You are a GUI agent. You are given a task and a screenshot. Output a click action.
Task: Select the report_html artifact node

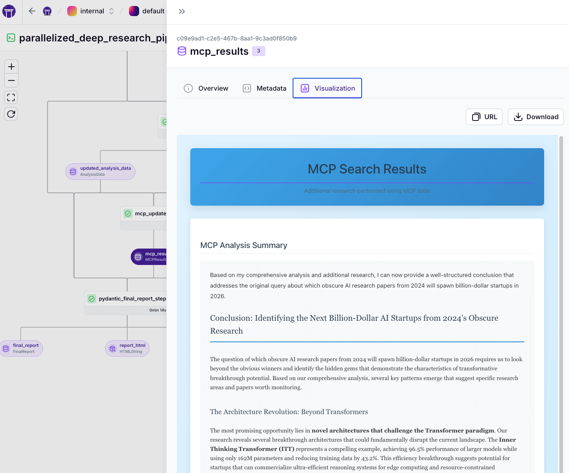click(x=127, y=348)
